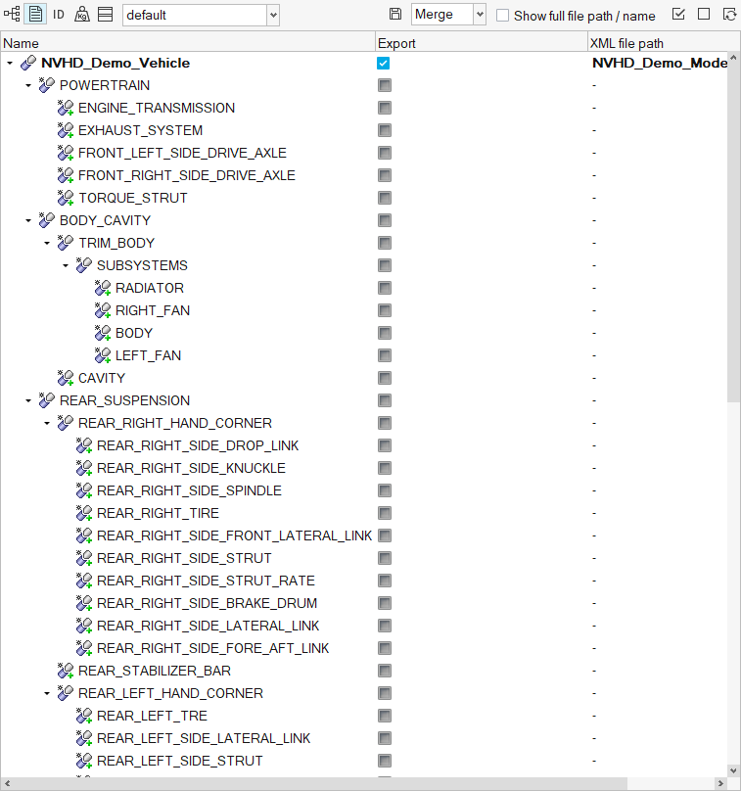Viewport: 741px width, 791px height.
Task: Select the REAR_STABILIZER_BAR tree item
Action: pyautogui.click(x=155, y=671)
